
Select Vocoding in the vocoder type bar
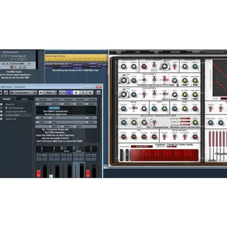coord(175,52)
